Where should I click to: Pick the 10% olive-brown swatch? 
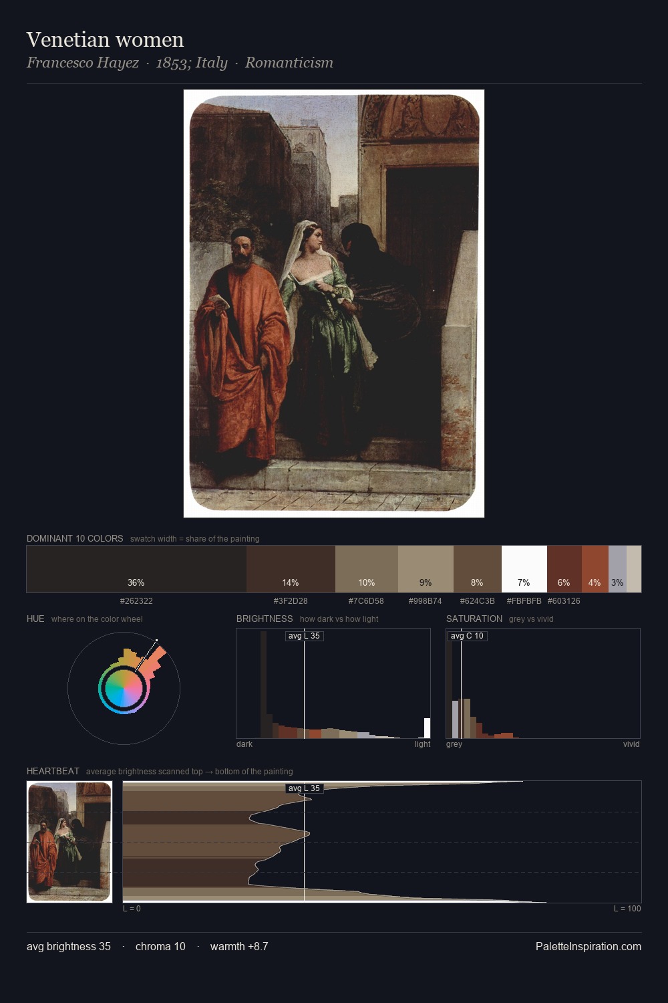tap(367, 569)
